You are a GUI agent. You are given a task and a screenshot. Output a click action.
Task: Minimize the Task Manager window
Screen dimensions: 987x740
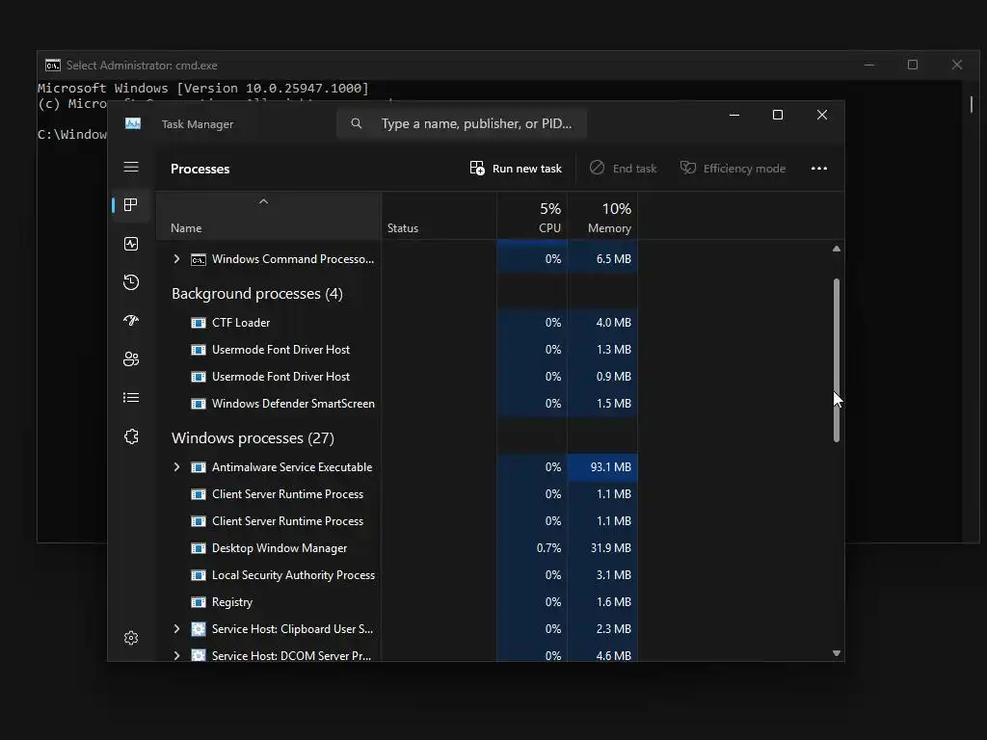734,115
